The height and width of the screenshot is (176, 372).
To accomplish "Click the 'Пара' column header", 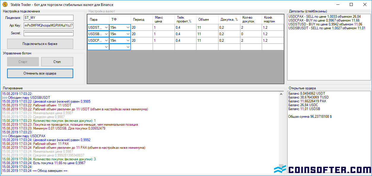I will 98,19.
